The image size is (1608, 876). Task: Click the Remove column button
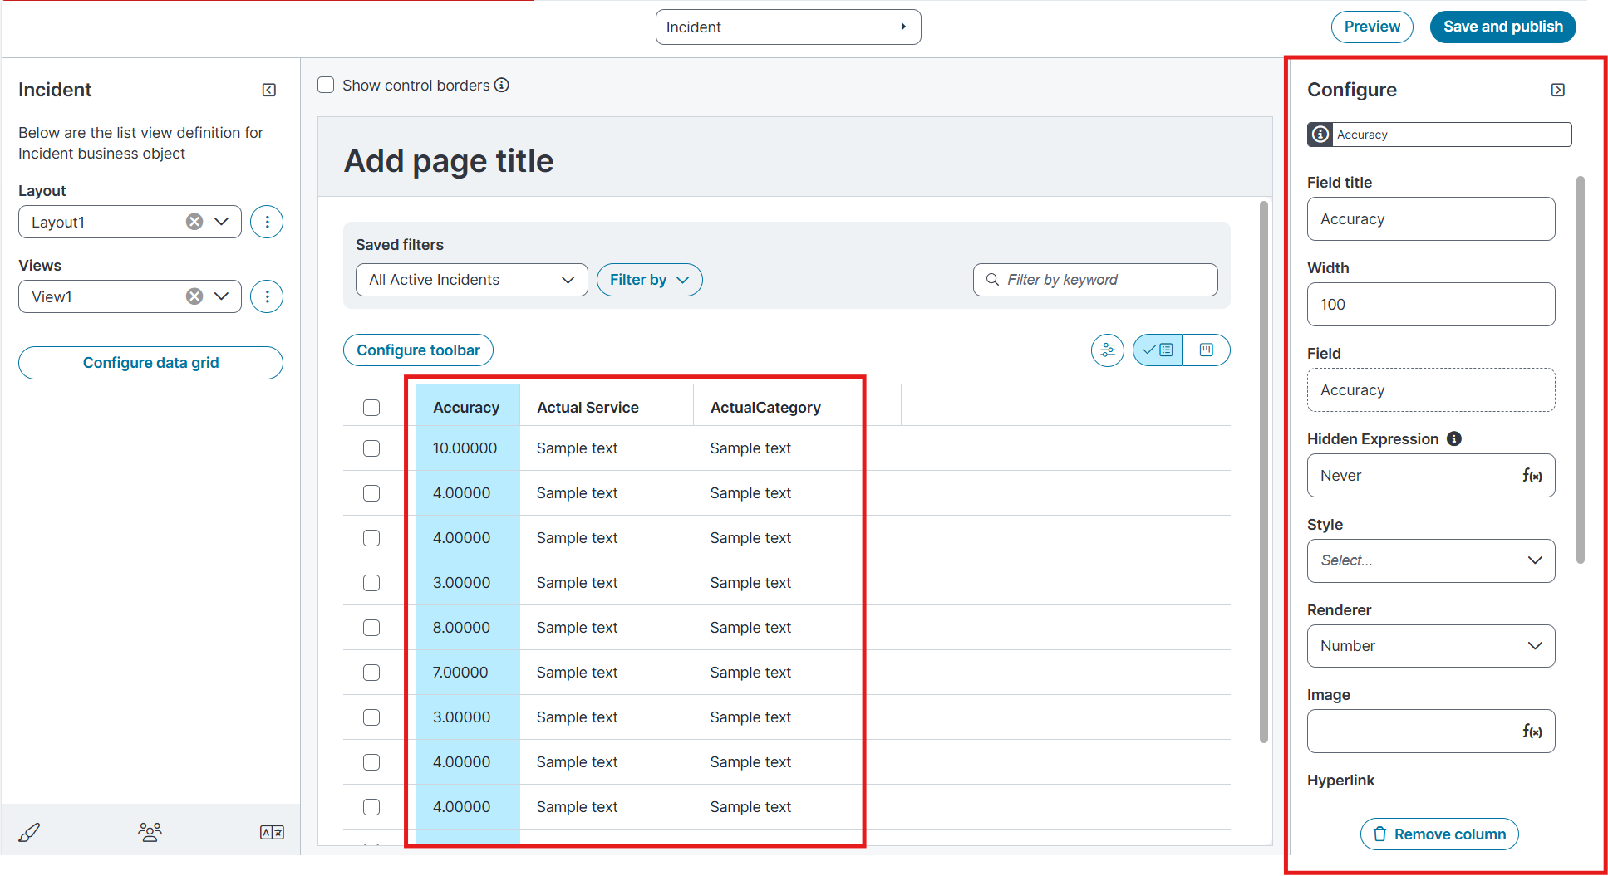coord(1439,834)
